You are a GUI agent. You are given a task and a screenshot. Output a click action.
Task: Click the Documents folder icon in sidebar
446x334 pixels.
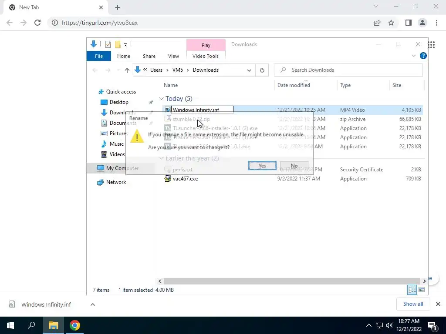pyautogui.click(x=104, y=123)
